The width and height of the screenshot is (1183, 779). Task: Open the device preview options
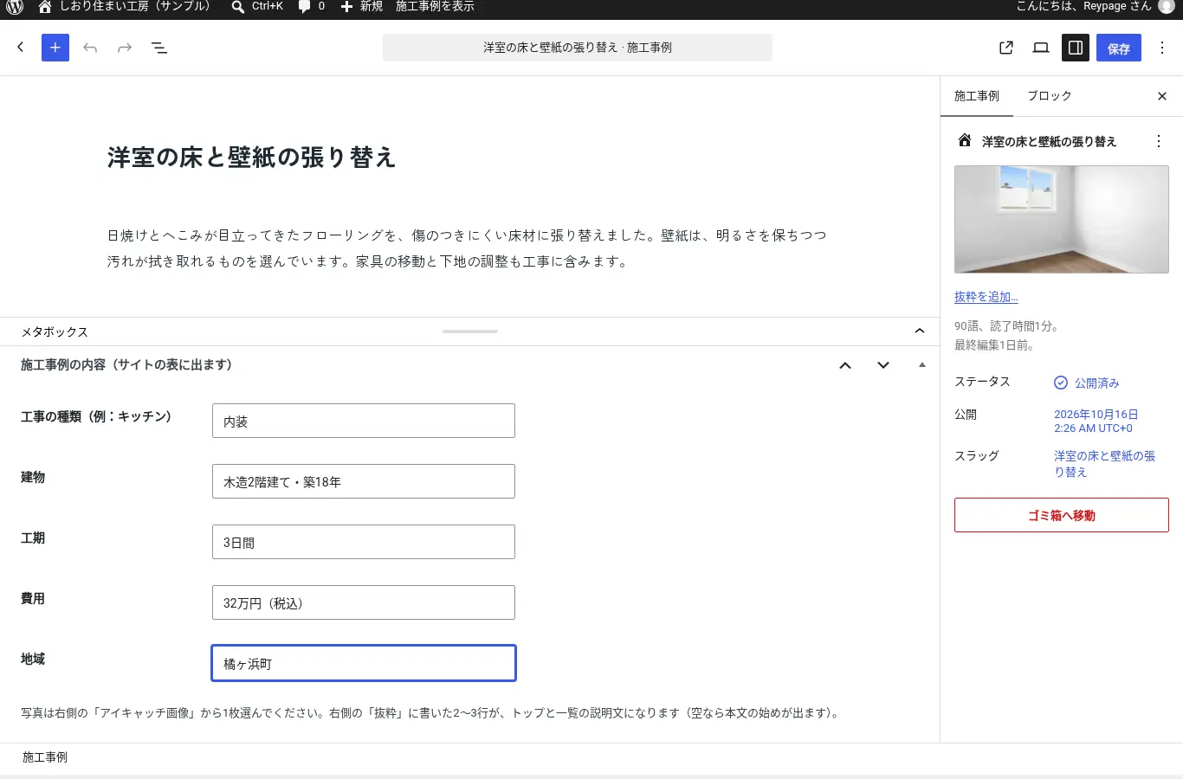tap(1041, 48)
